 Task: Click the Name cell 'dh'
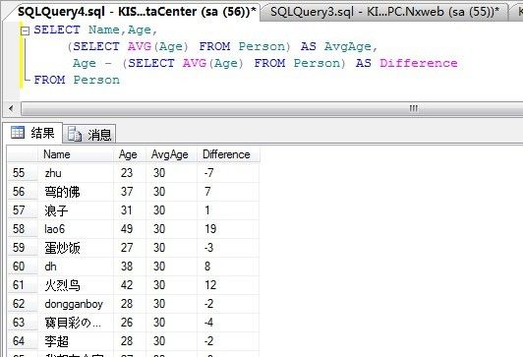(x=76, y=267)
